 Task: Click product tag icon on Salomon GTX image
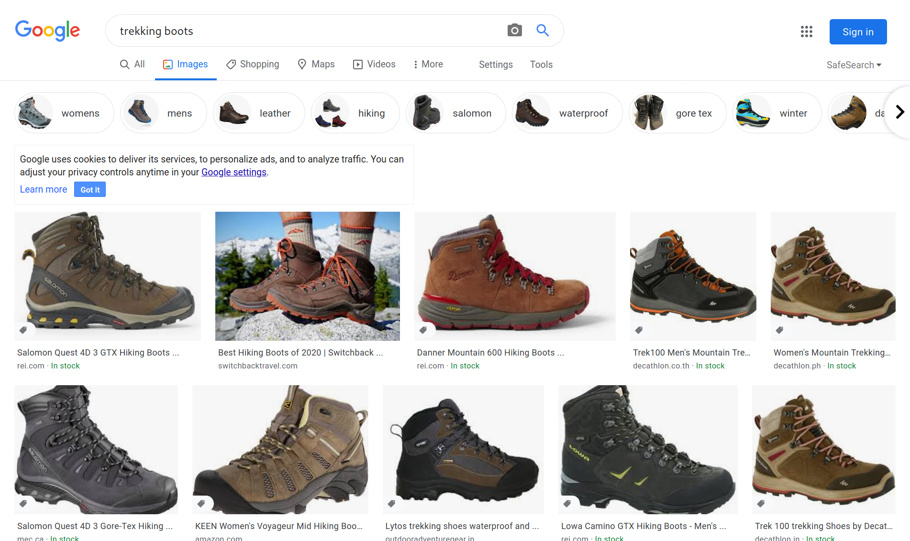(23, 330)
